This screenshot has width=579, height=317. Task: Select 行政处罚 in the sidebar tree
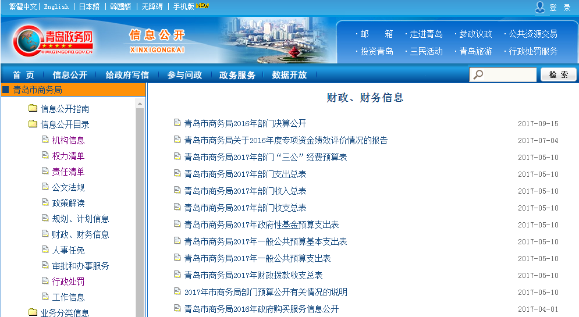(68, 282)
